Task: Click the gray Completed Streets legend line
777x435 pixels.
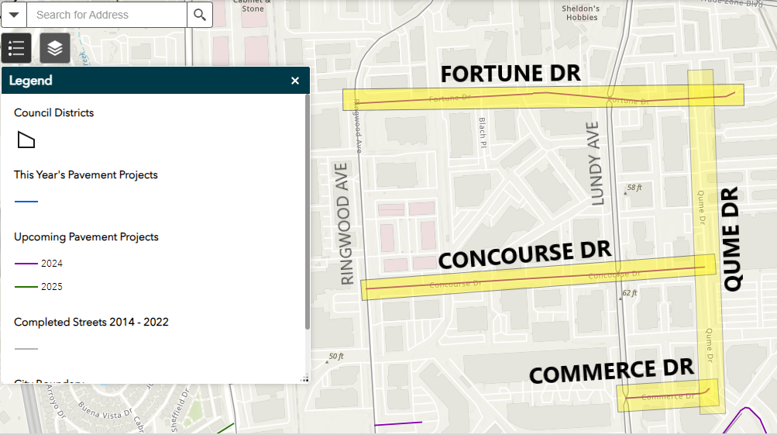Action: pyautogui.click(x=26, y=349)
